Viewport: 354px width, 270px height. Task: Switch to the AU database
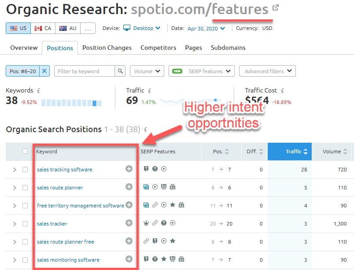tap(68, 28)
